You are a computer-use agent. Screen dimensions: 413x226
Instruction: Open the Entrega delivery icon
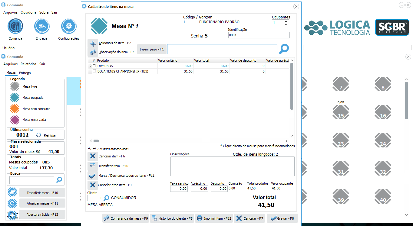coord(42,26)
